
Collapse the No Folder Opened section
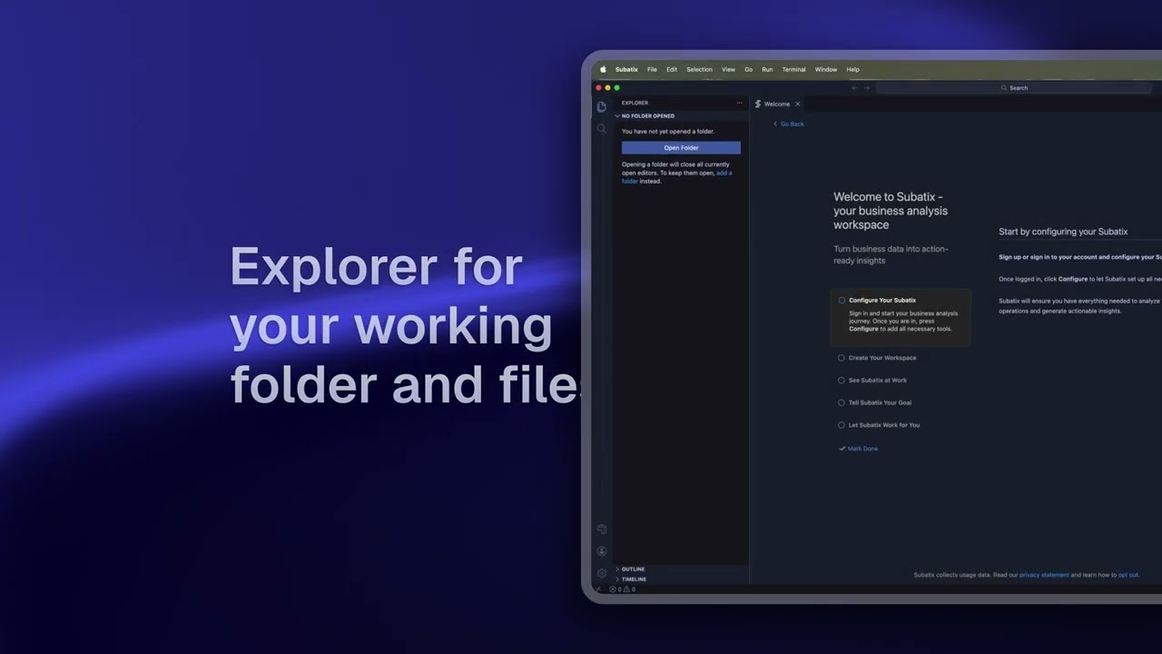pyautogui.click(x=681, y=116)
